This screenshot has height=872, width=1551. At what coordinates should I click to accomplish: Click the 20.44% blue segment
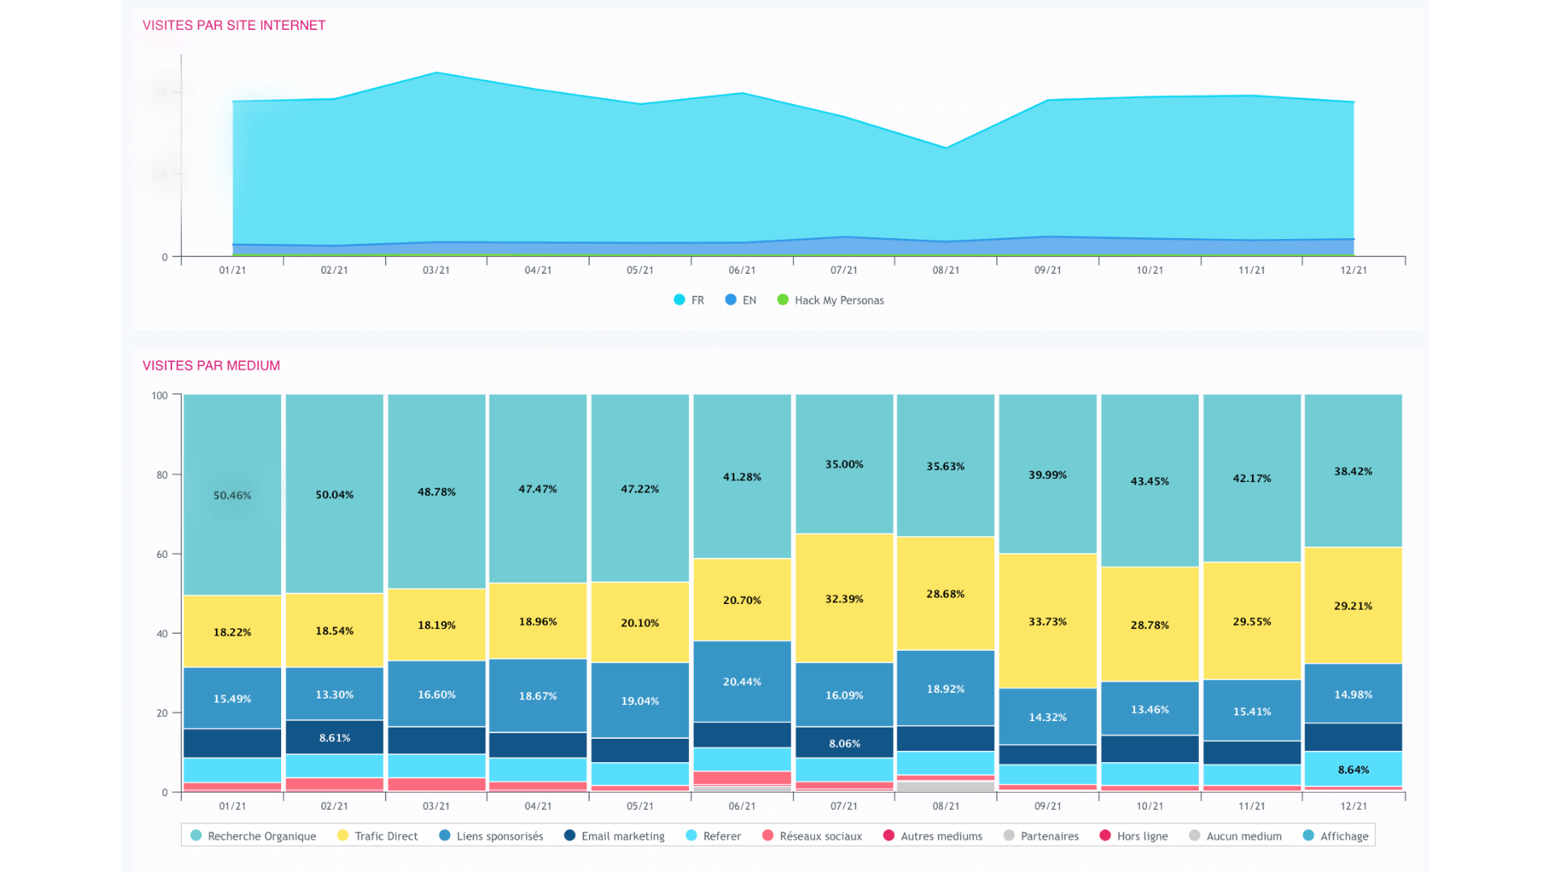pyautogui.click(x=742, y=681)
